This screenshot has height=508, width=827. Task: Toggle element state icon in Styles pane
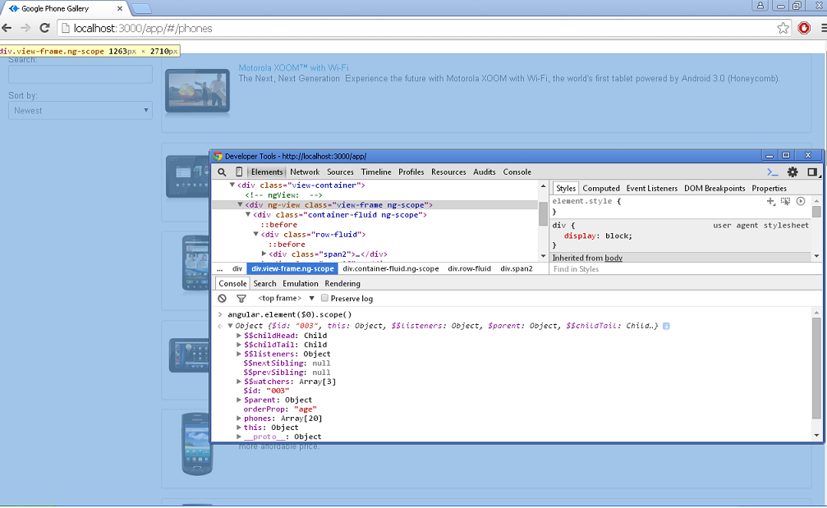tap(785, 201)
